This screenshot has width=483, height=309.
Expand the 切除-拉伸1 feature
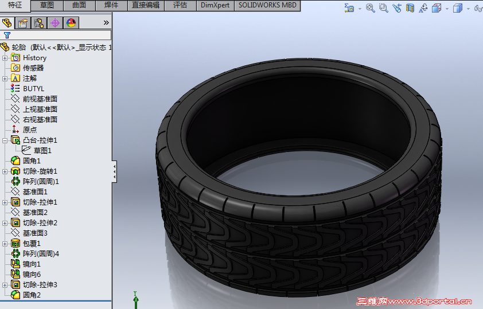tap(5, 202)
